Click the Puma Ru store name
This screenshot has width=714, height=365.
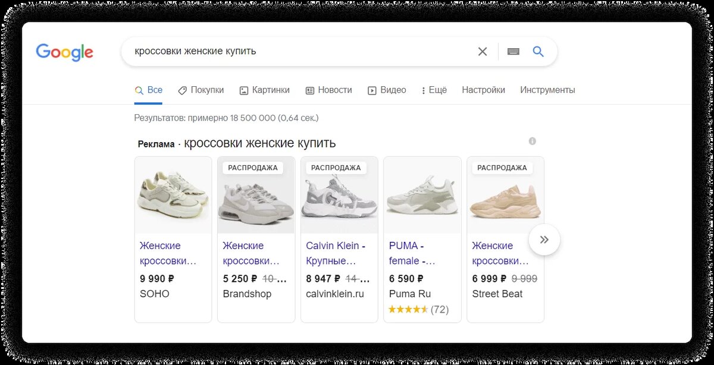click(x=410, y=294)
